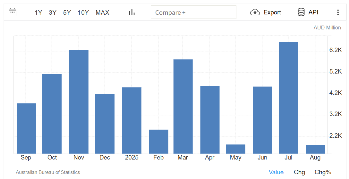Click the Feb bar in the chart

point(158,141)
